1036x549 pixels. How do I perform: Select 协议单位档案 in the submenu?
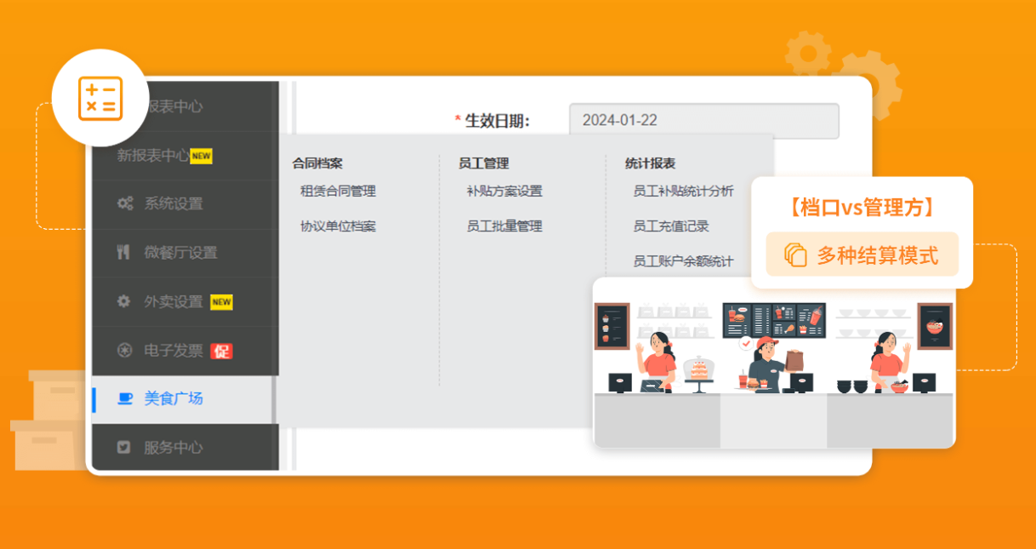coord(338,226)
